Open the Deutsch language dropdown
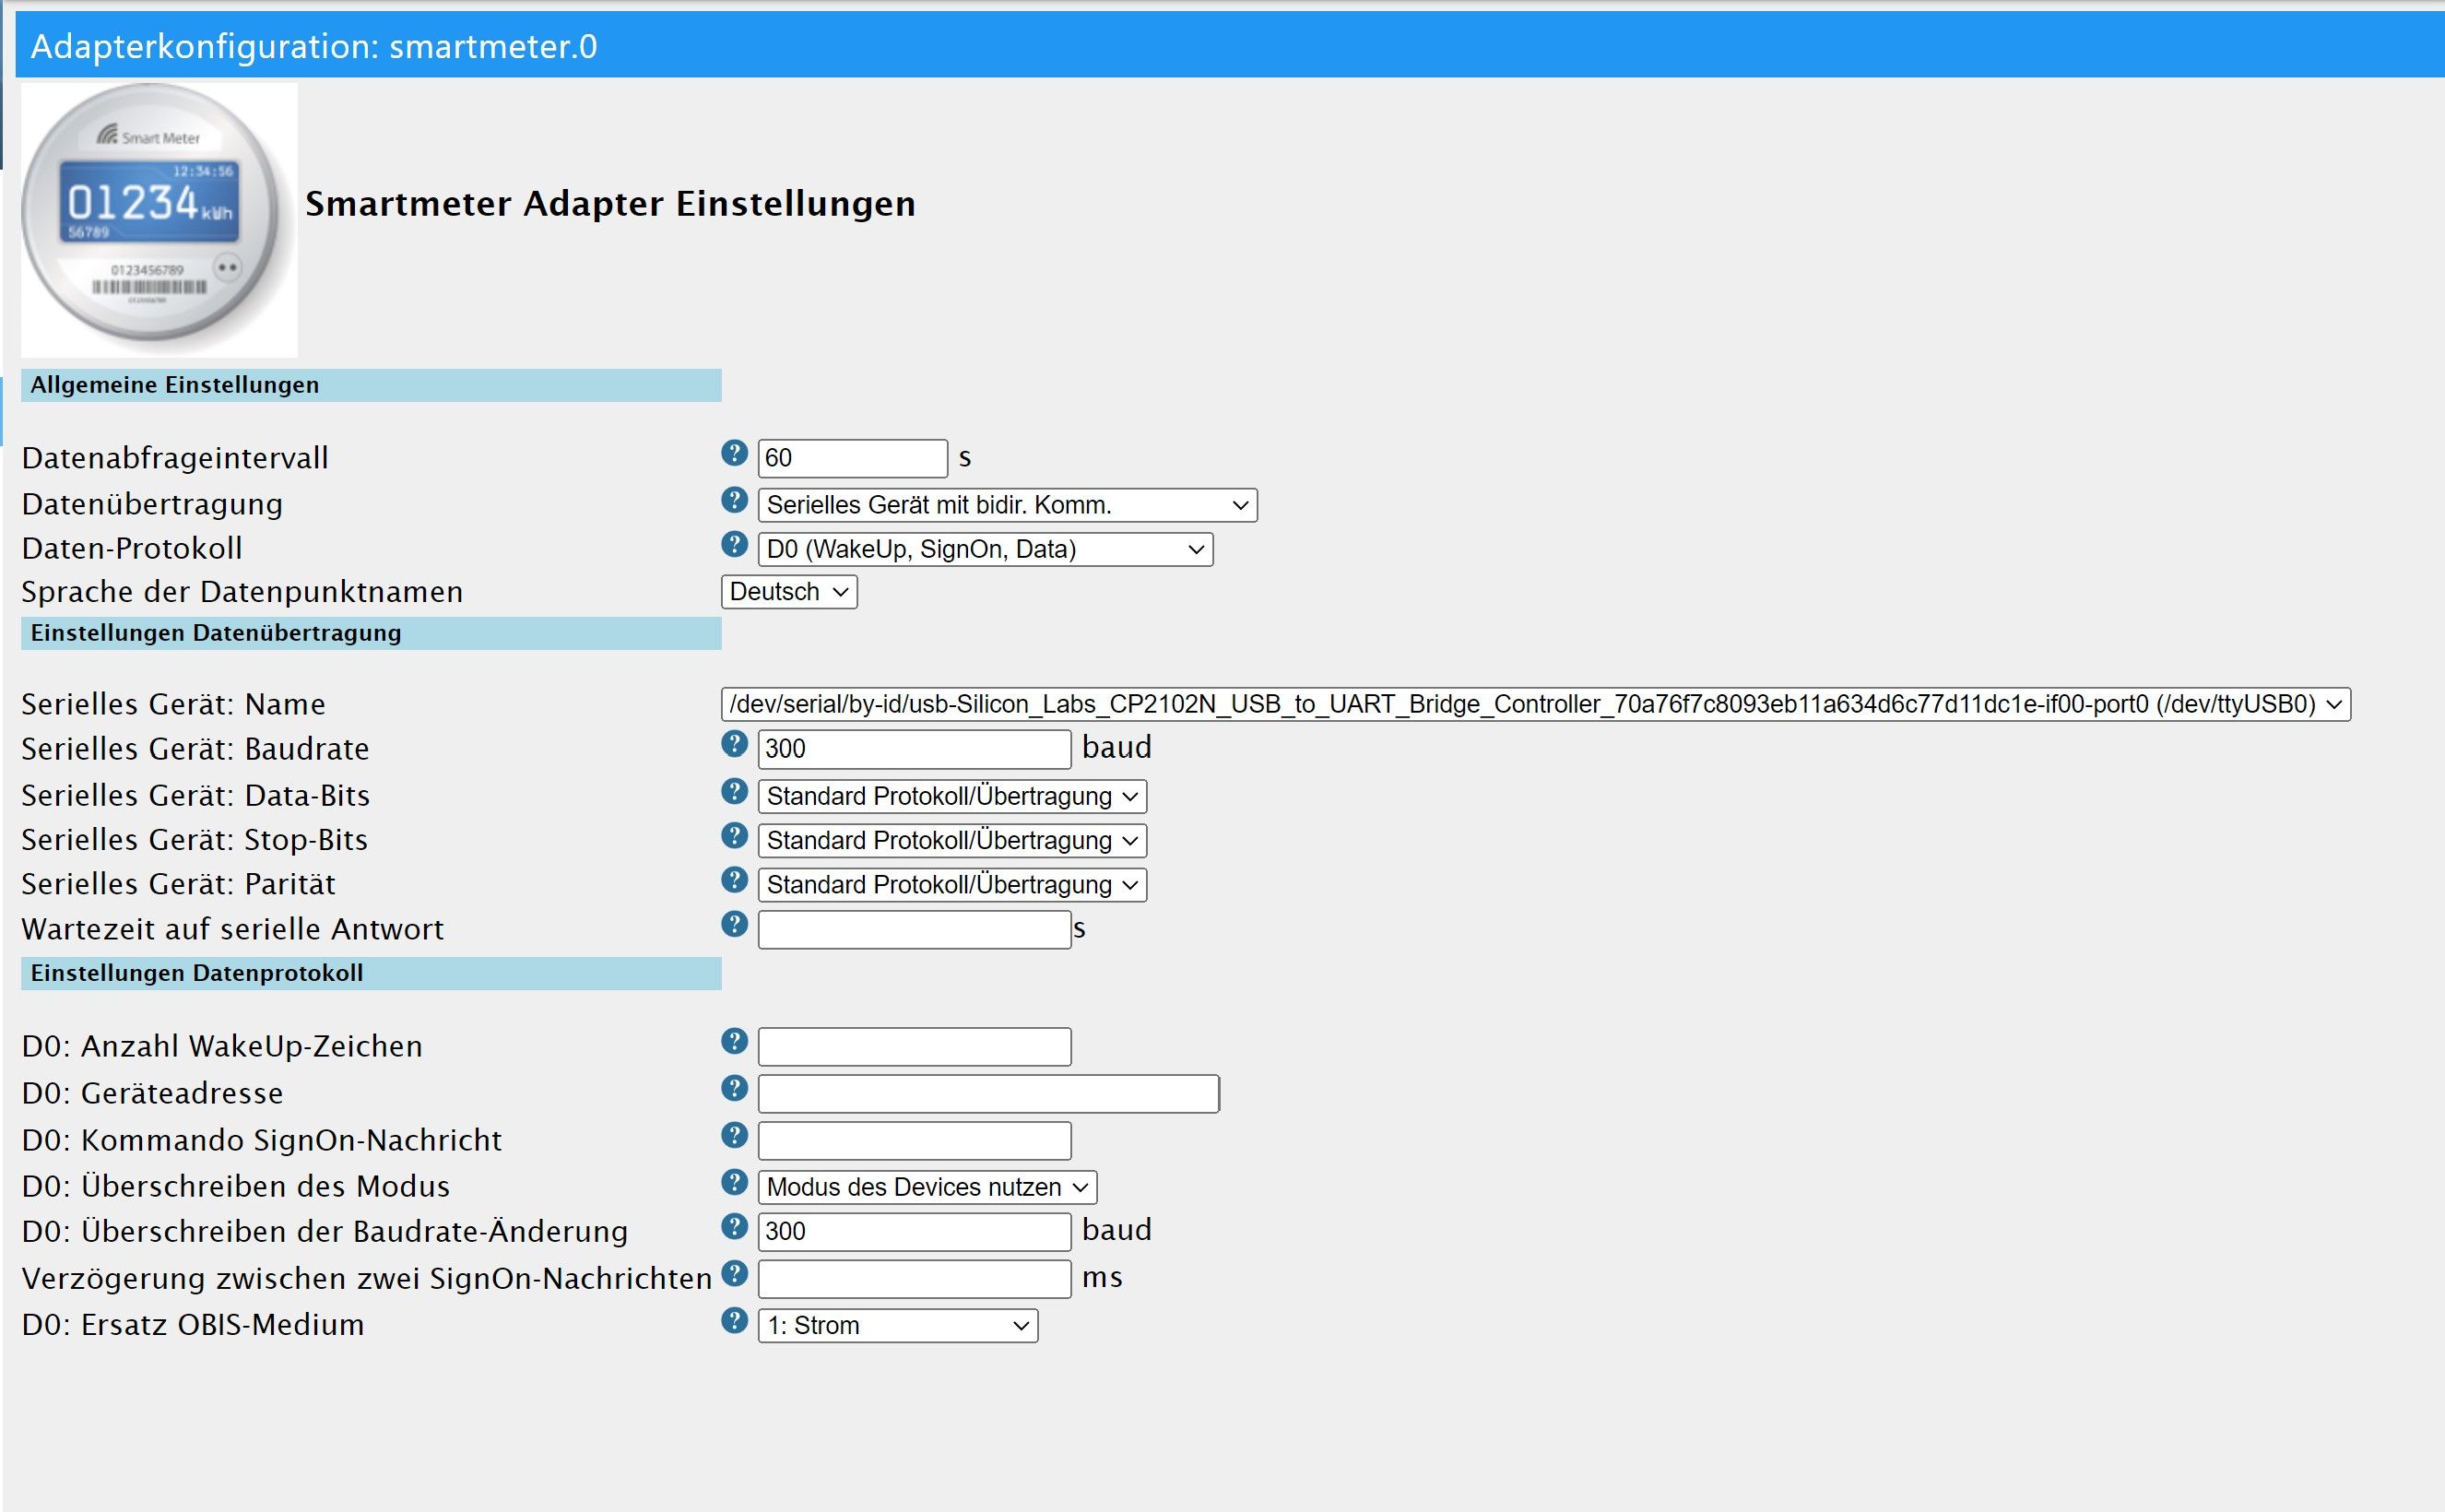The height and width of the screenshot is (1512, 2445). tap(788, 592)
